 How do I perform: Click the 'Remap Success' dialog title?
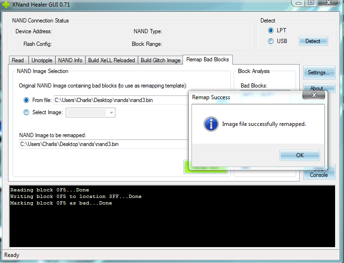pos(211,97)
